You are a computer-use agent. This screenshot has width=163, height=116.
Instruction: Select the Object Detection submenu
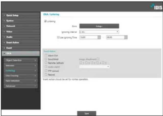[21, 60]
